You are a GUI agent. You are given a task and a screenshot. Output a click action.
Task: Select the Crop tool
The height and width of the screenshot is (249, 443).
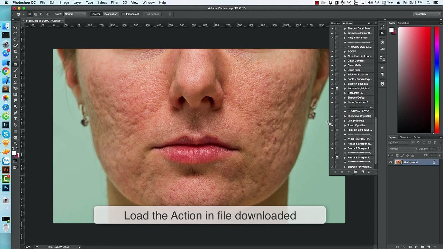[x=16, y=52]
